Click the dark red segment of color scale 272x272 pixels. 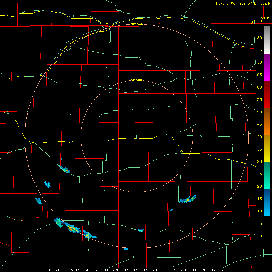pyautogui.click(x=267, y=95)
